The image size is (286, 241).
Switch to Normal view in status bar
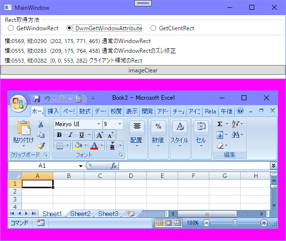pyautogui.click(x=160, y=223)
